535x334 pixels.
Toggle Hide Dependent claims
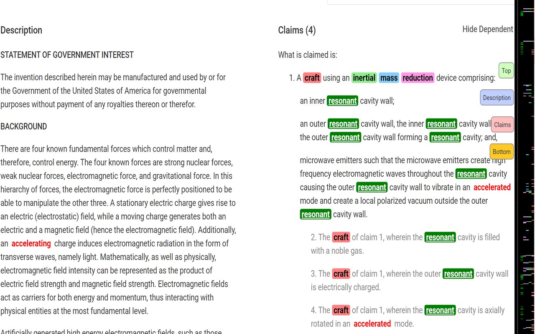point(487,29)
